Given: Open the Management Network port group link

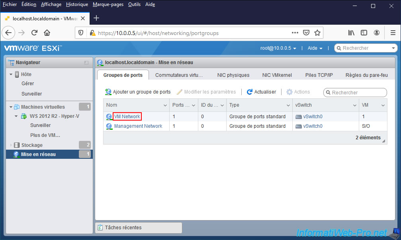Looking at the screenshot, I should [x=138, y=126].
